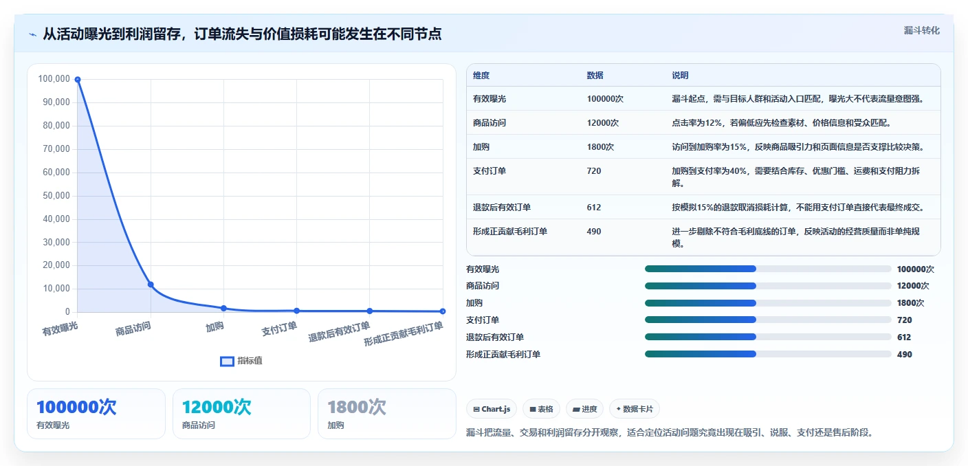Image resolution: width=968 pixels, height=466 pixels.
Task: Click the 有效曝光 progress bar
Action: point(768,269)
